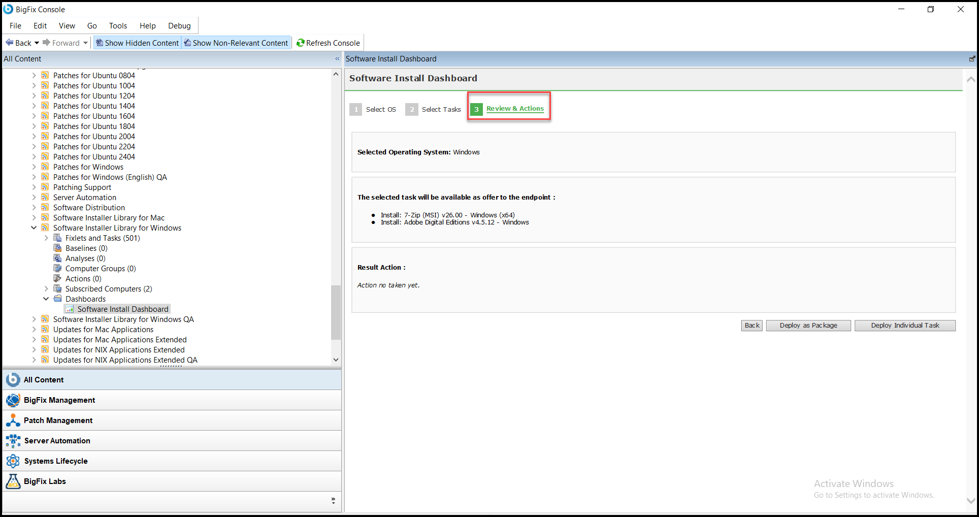
Task: Go to step 2 Select Tasks
Action: 433,109
